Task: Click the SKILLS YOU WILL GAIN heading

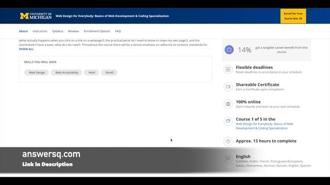Action: [40, 62]
